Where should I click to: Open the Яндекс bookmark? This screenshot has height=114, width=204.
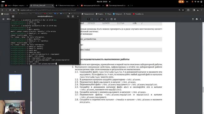(x=99, y=14)
